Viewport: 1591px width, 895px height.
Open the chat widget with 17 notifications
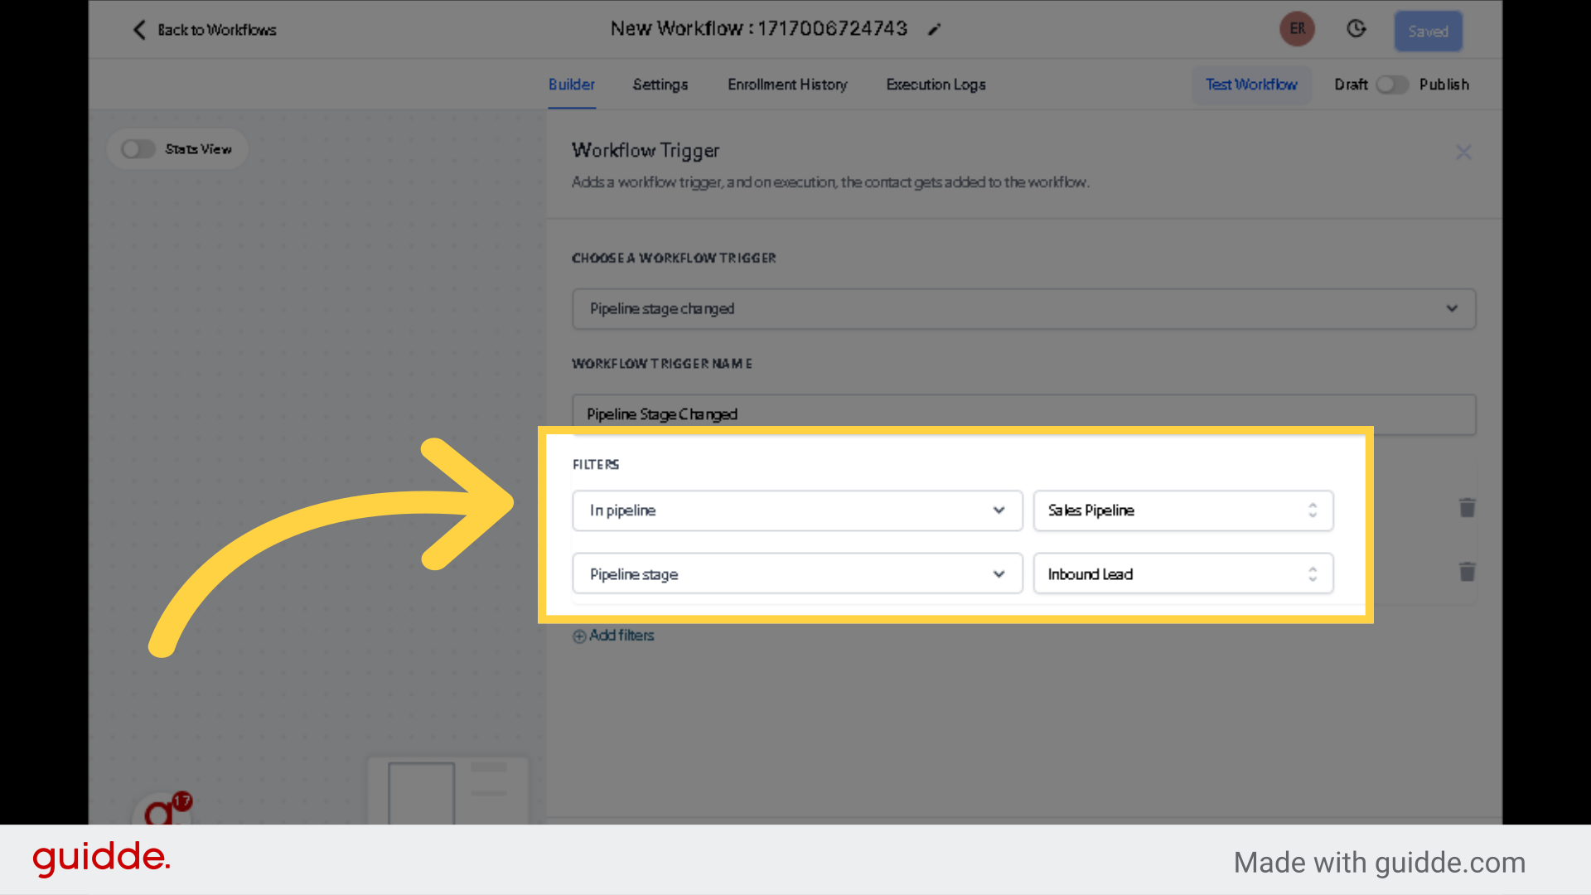click(162, 810)
